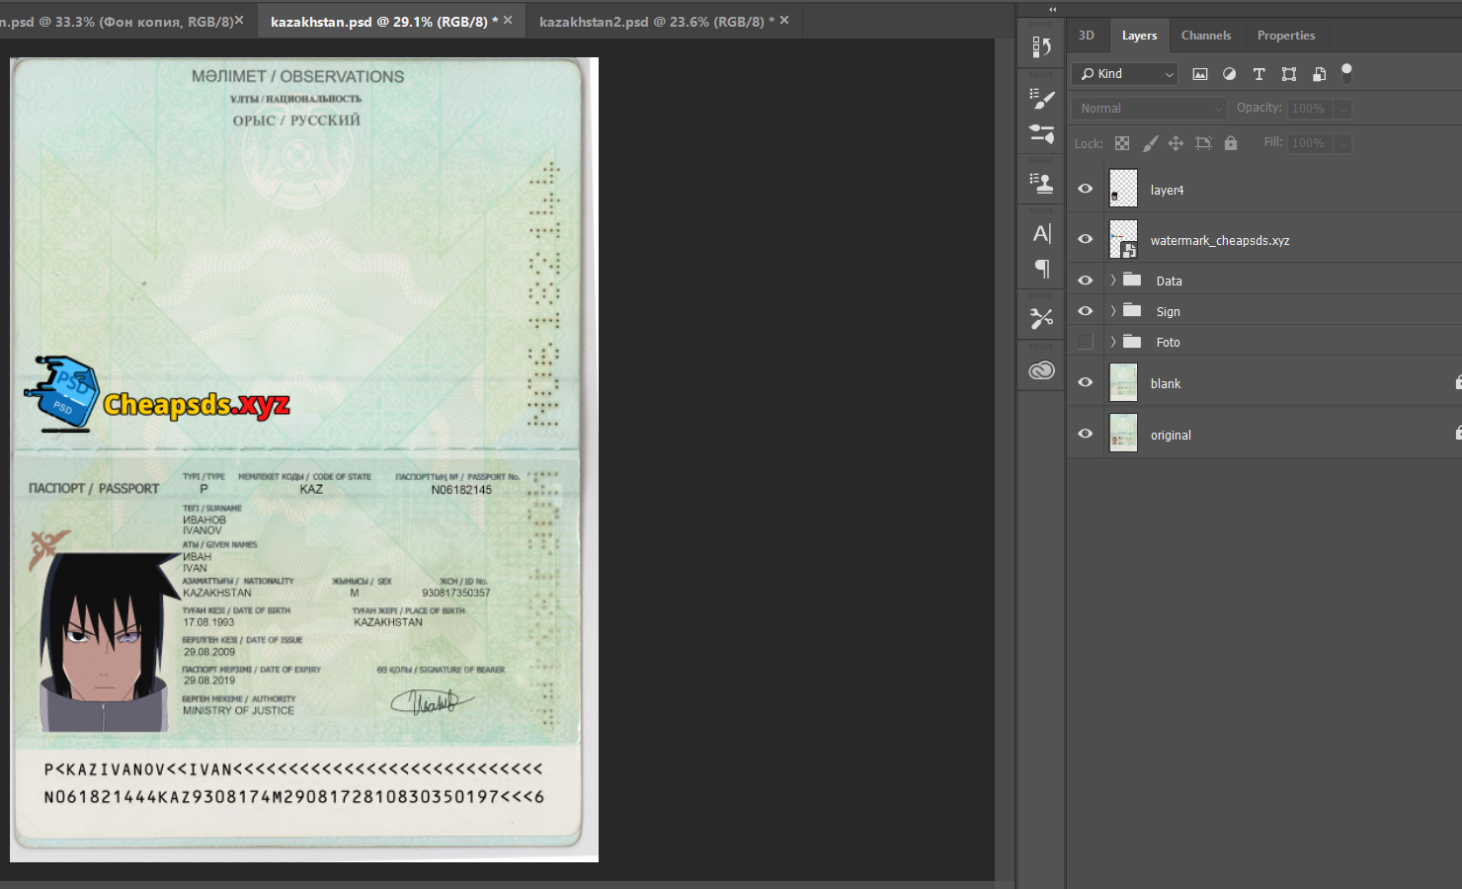Screen dimensions: 1462x889
Task: Open the Character panel icon
Action: [x=1041, y=234]
